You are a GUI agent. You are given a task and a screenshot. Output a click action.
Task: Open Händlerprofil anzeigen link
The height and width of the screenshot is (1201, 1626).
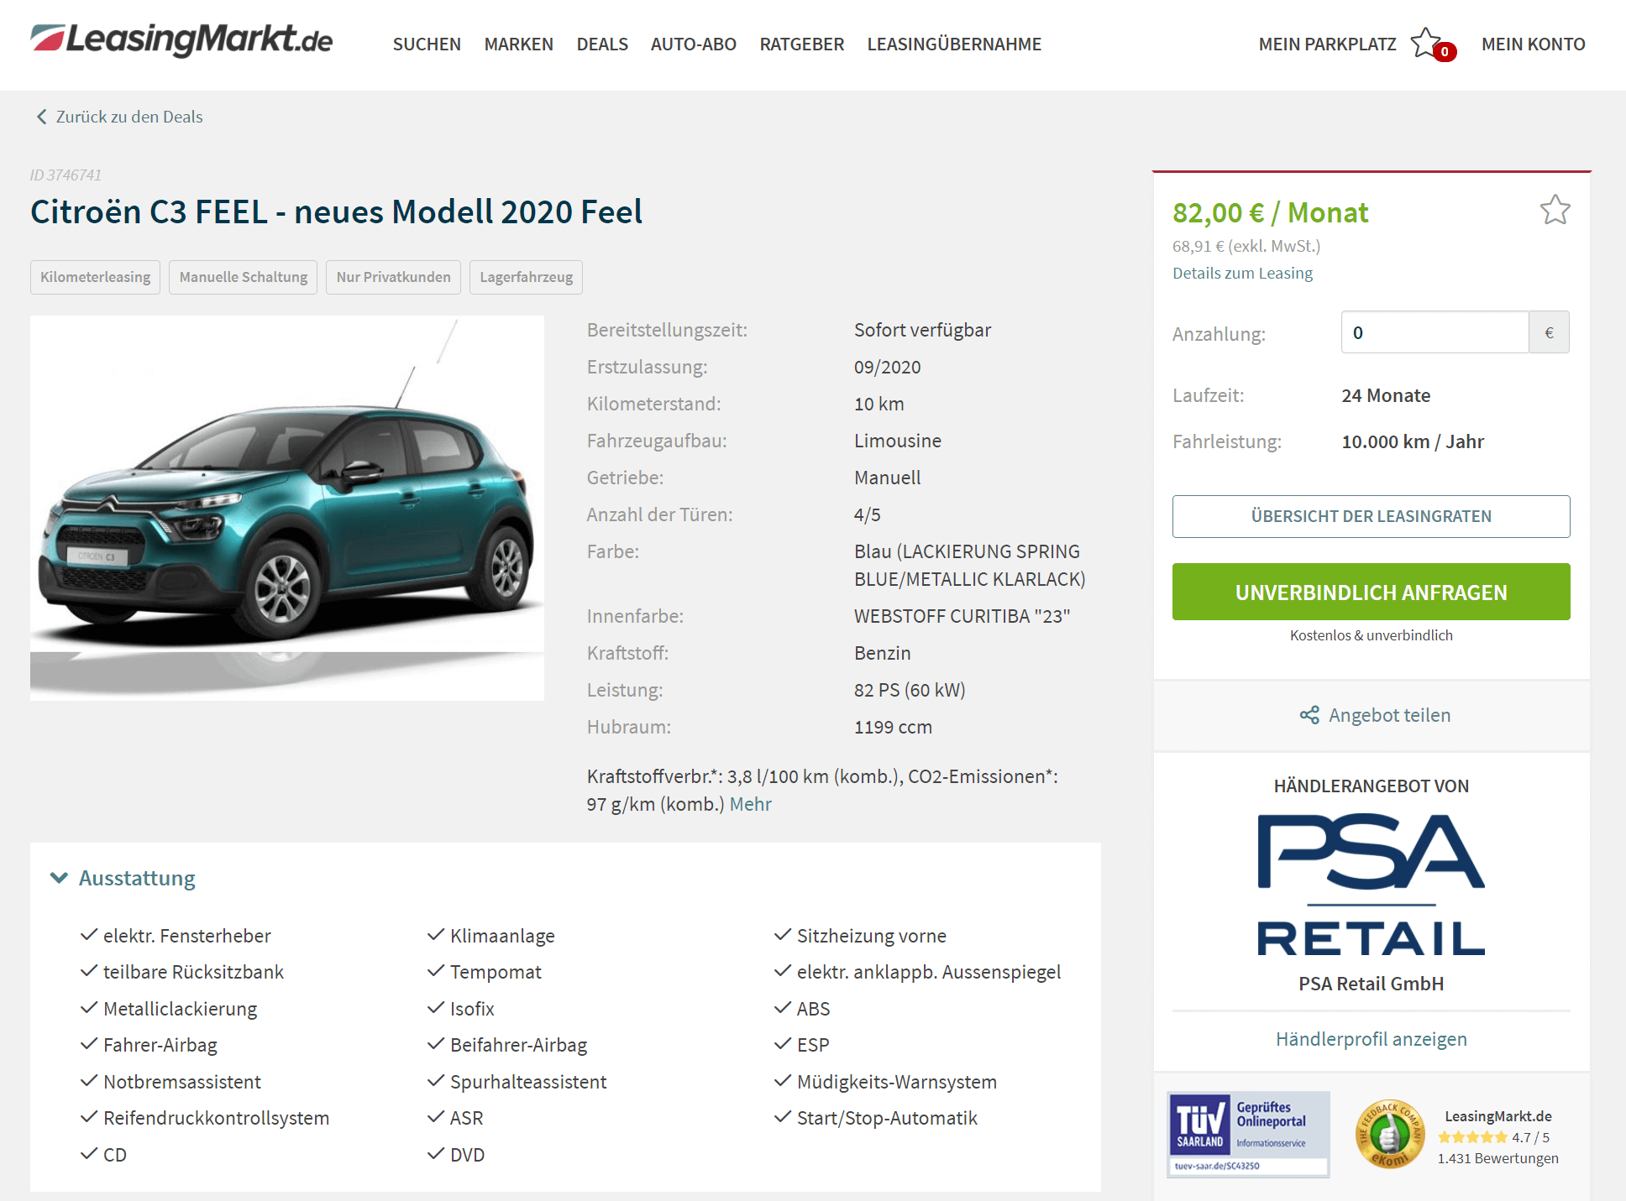point(1371,1039)
